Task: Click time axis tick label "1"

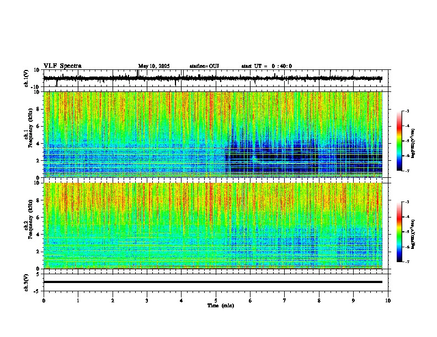Action: pos(78,301)
